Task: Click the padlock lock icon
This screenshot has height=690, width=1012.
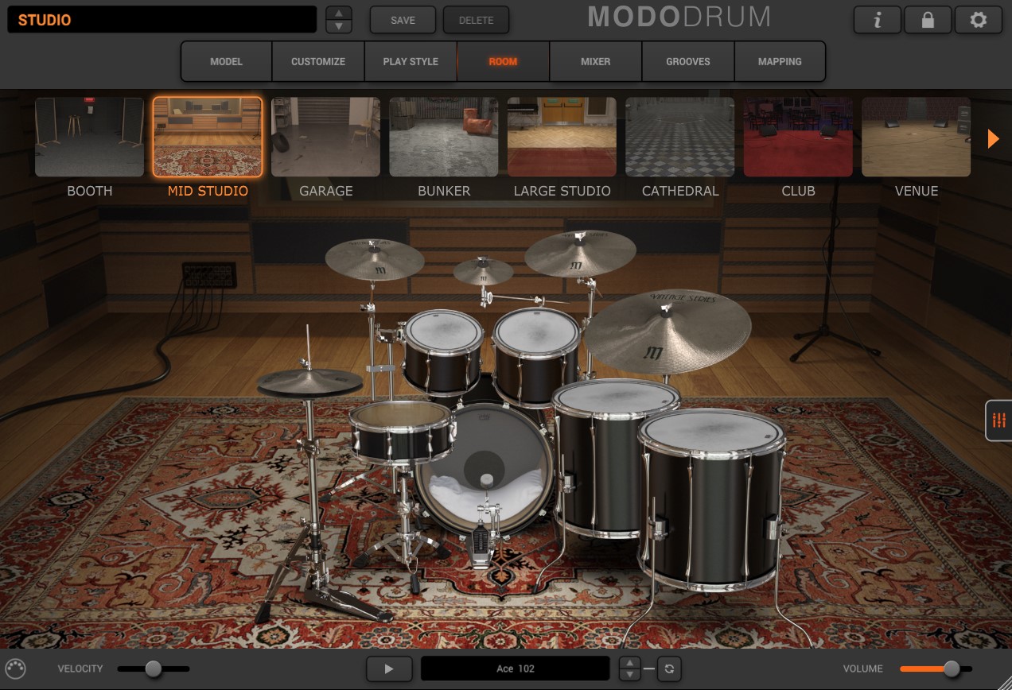Action: click(x=928, y=21)
